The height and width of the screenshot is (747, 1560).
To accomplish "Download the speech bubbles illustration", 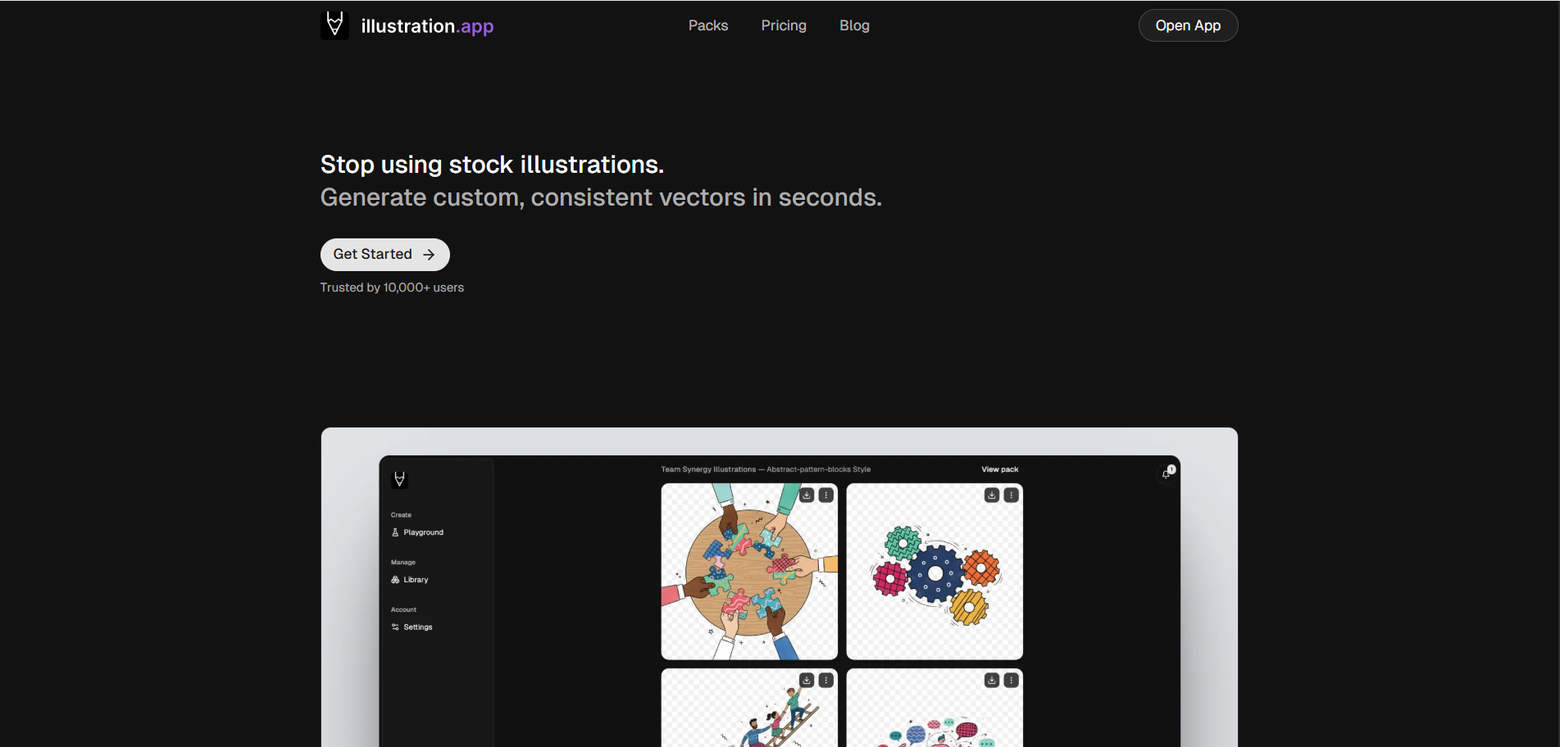I will [992, 681].
